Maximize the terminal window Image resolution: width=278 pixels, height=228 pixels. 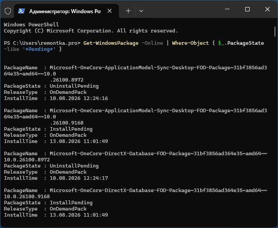pyautogui.click(x=247, y=9)
